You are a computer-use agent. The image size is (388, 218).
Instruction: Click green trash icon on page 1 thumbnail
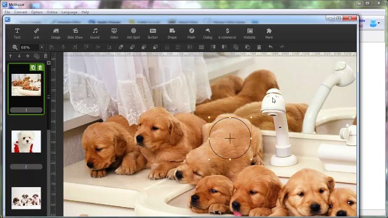coord(40,67)
